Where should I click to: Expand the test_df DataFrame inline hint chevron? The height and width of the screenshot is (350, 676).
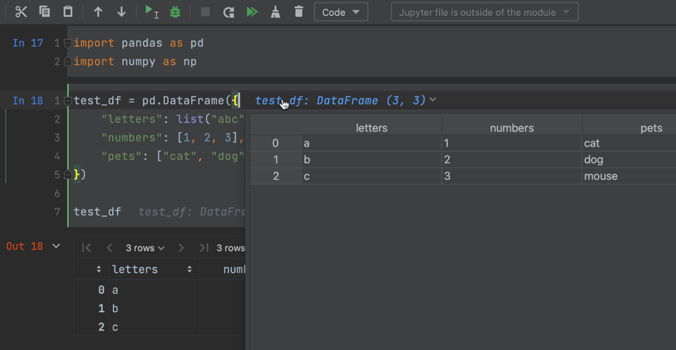433,100
